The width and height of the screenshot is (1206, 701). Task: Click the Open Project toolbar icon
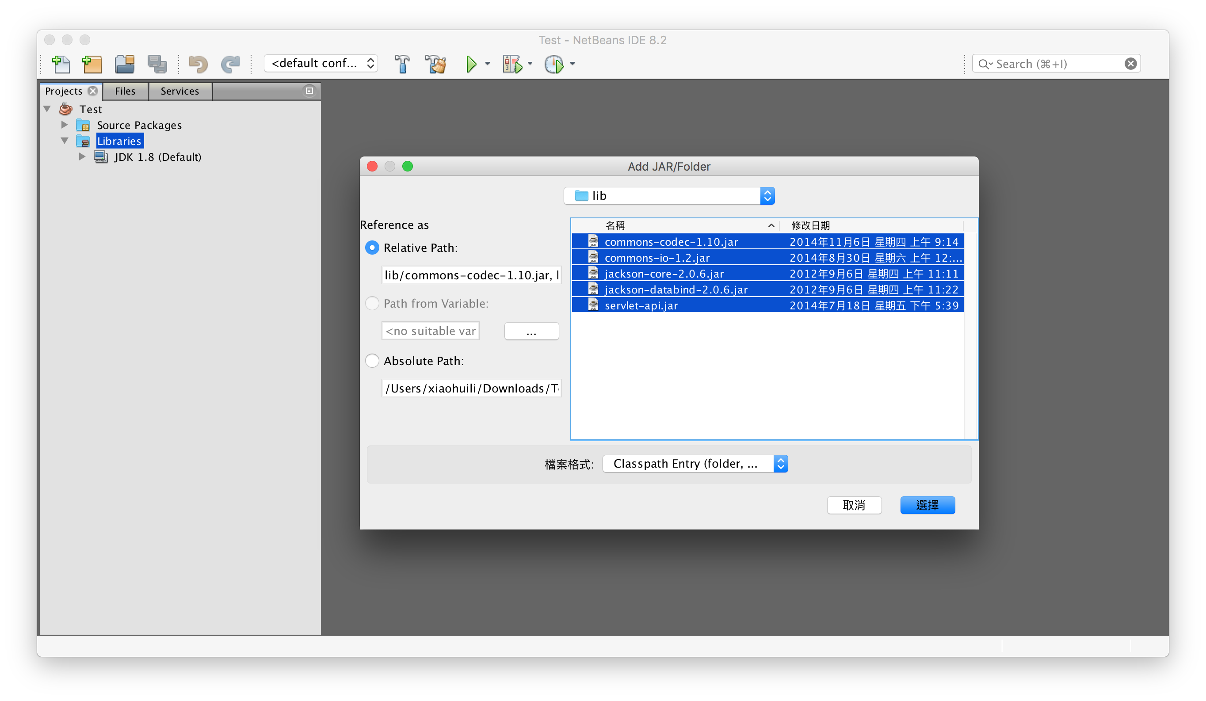[x=125, y=64]
